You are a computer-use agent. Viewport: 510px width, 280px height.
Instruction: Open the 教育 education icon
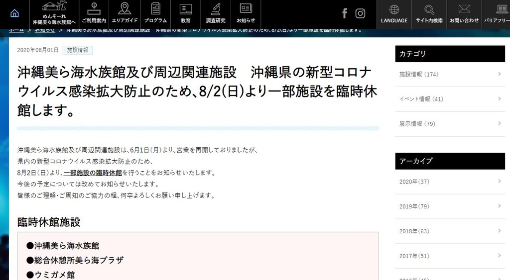click(x=186, y=13)
